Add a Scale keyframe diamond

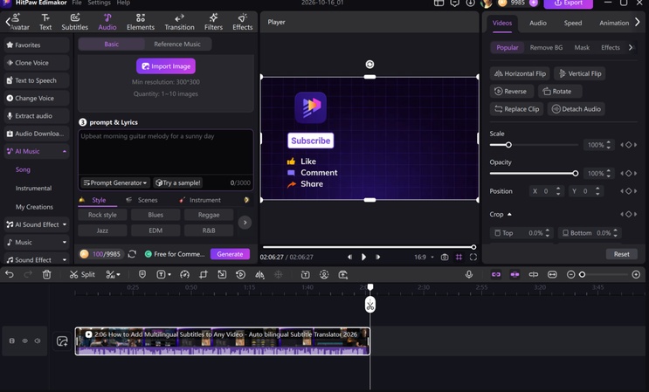tap(629, 145)
